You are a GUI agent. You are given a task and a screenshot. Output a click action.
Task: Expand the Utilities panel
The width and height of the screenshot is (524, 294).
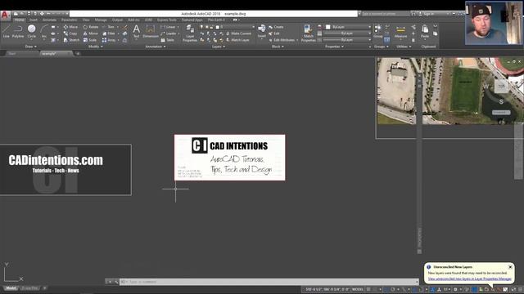[x=404, y=47]
